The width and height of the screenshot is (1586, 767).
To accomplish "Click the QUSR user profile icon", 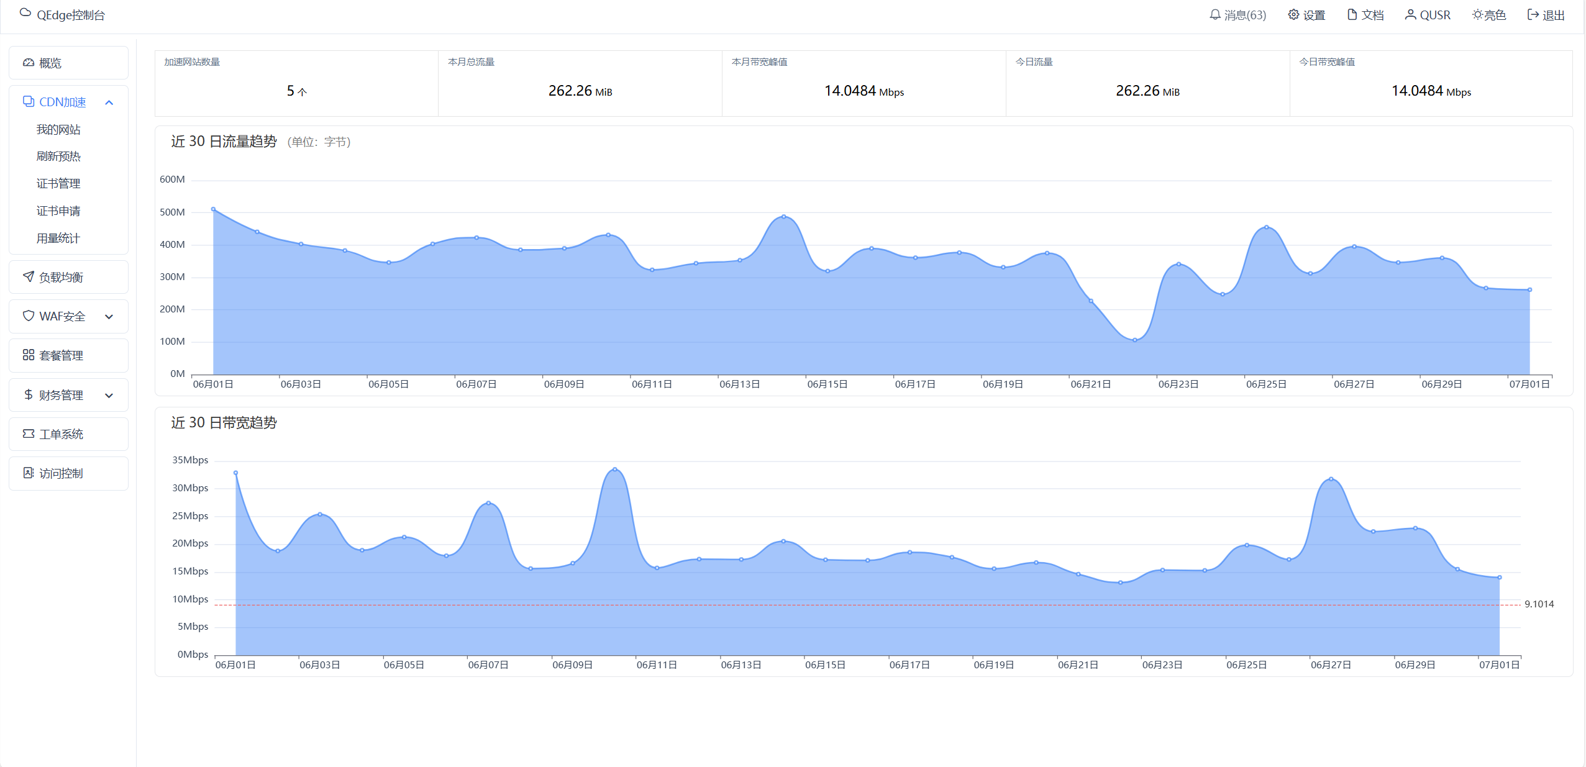I will pos(1410,14).
